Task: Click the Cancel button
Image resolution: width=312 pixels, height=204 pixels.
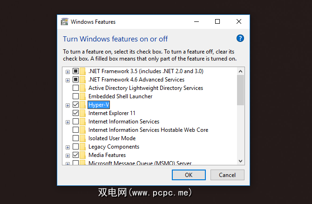Action: click(227, 175)
